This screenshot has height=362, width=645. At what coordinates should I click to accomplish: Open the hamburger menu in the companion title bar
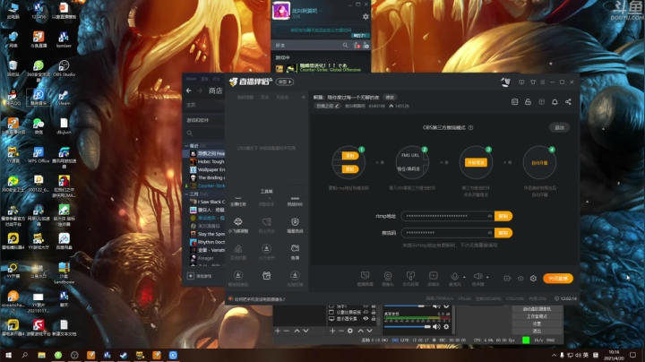(x=543, y=82)
